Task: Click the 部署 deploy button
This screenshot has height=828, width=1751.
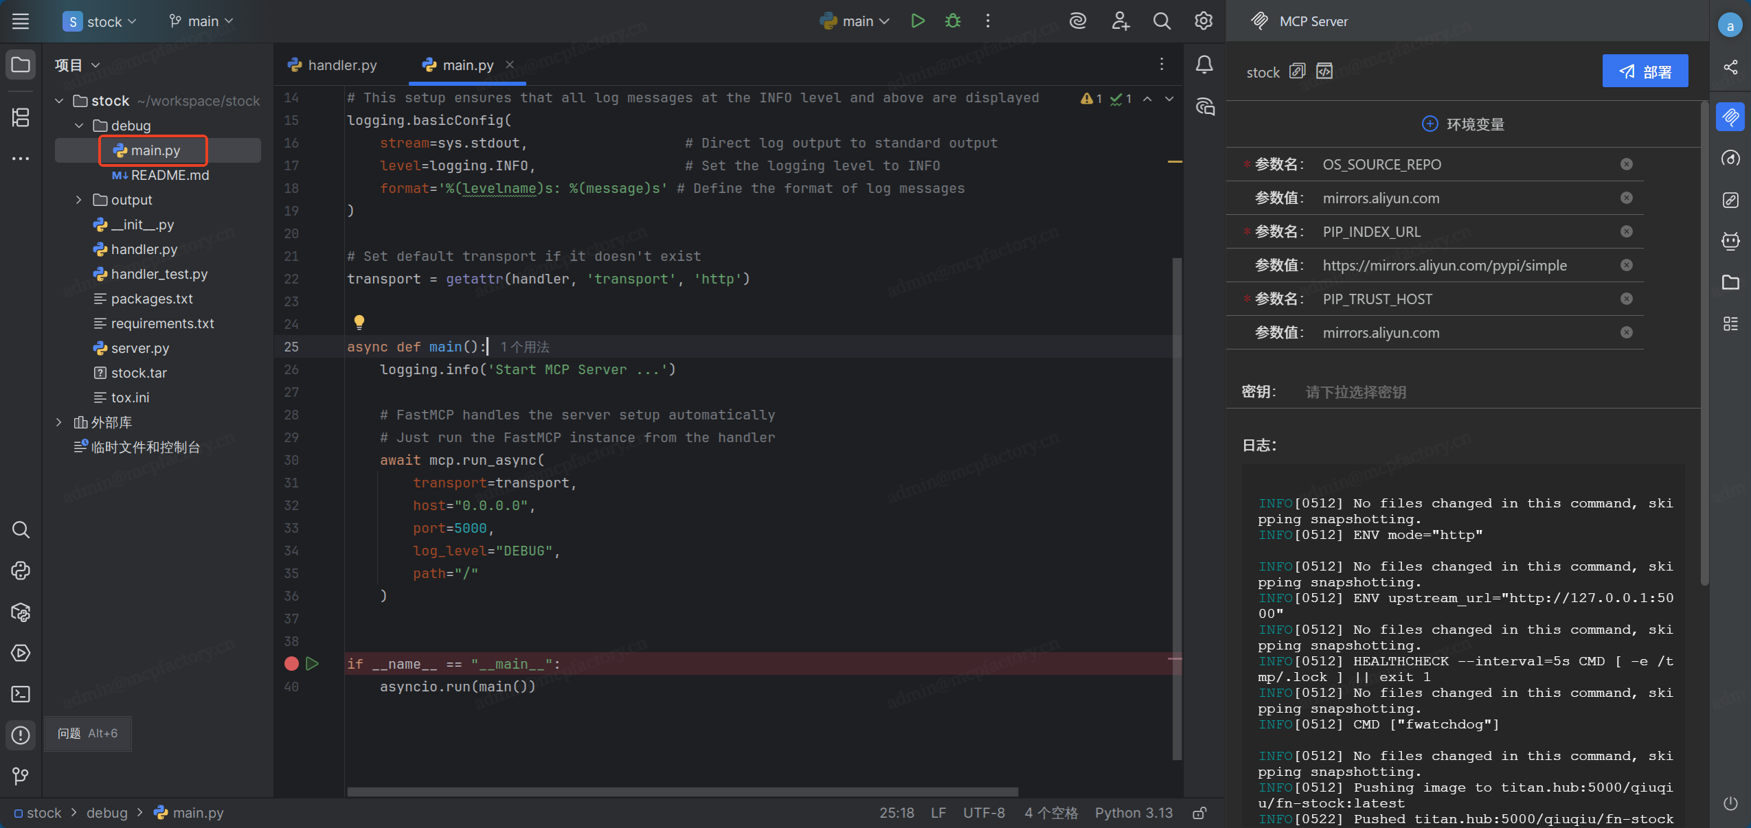Action: [x=1645, y=71]
